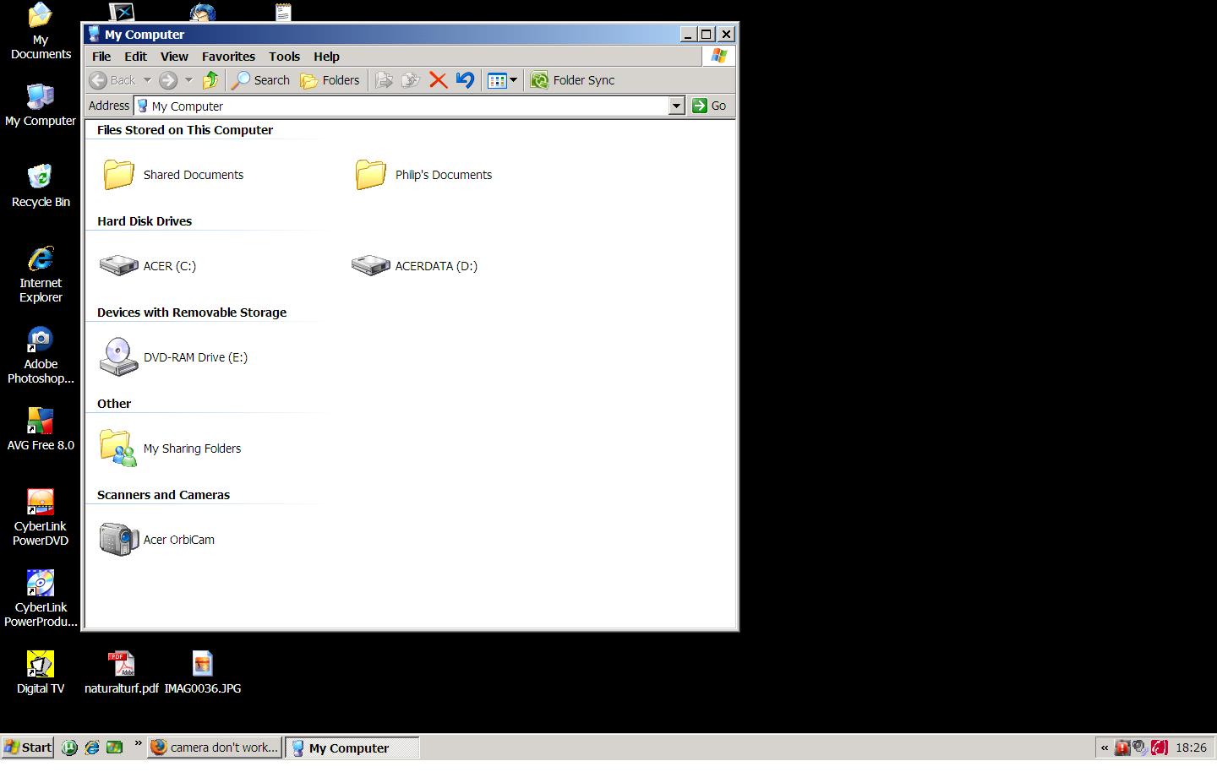Select CyberLink PowerDVD desktop shortcut
This screenshot has width=1217, height=772.
41,518
